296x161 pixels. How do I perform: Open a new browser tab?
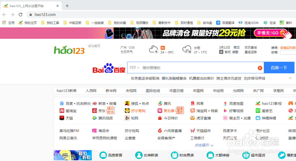[x=67, y=6]
